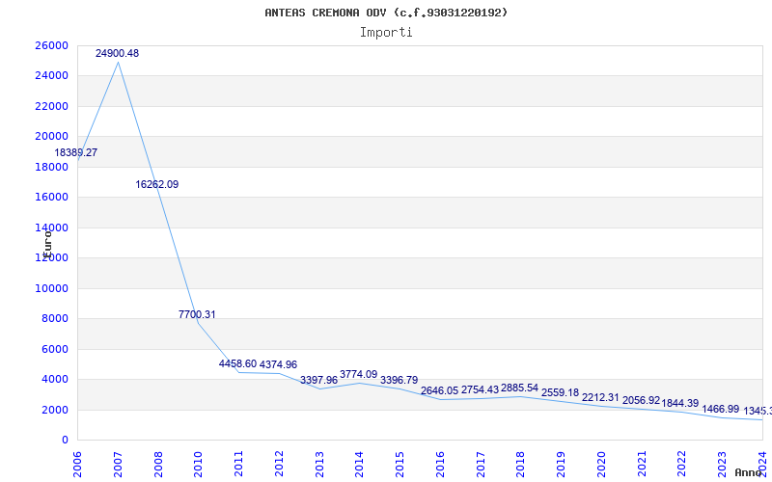Click the 2013 x-axis year label

point(319,465)
